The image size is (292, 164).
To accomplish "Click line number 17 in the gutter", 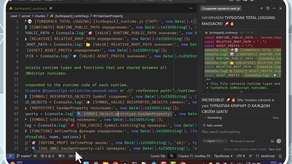I will (x=16, y=114).
